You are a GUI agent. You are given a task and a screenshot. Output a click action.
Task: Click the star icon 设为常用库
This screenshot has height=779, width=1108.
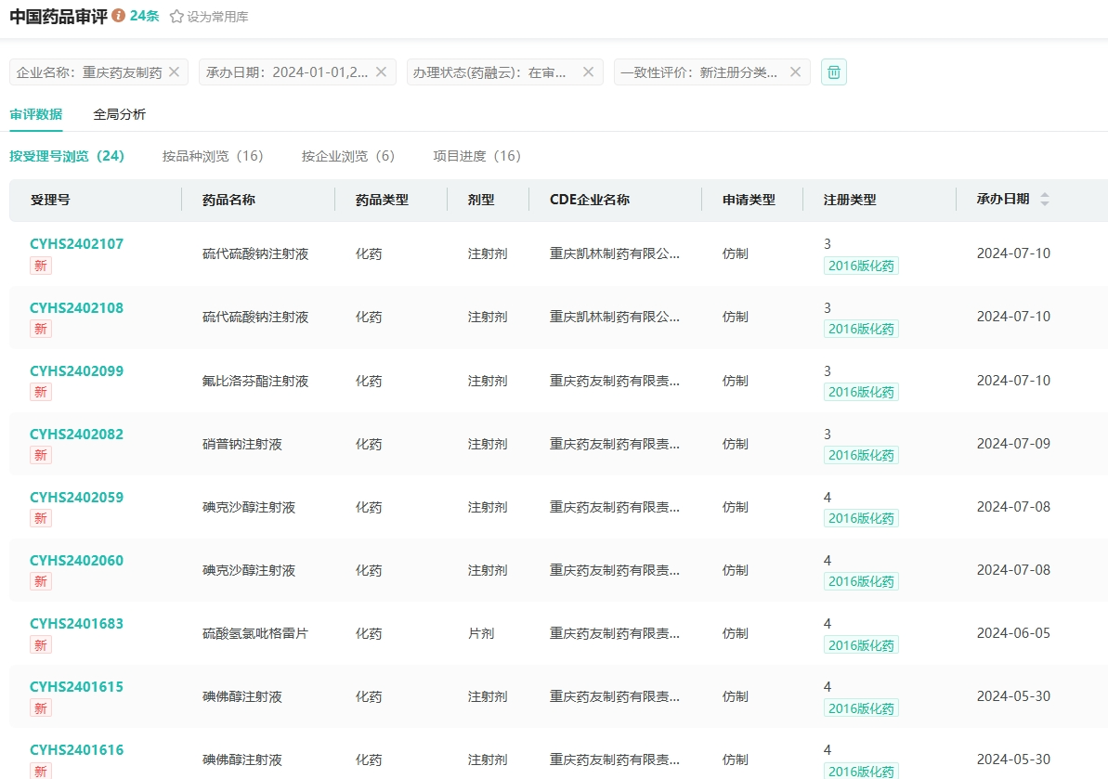[x=176, y=17]
